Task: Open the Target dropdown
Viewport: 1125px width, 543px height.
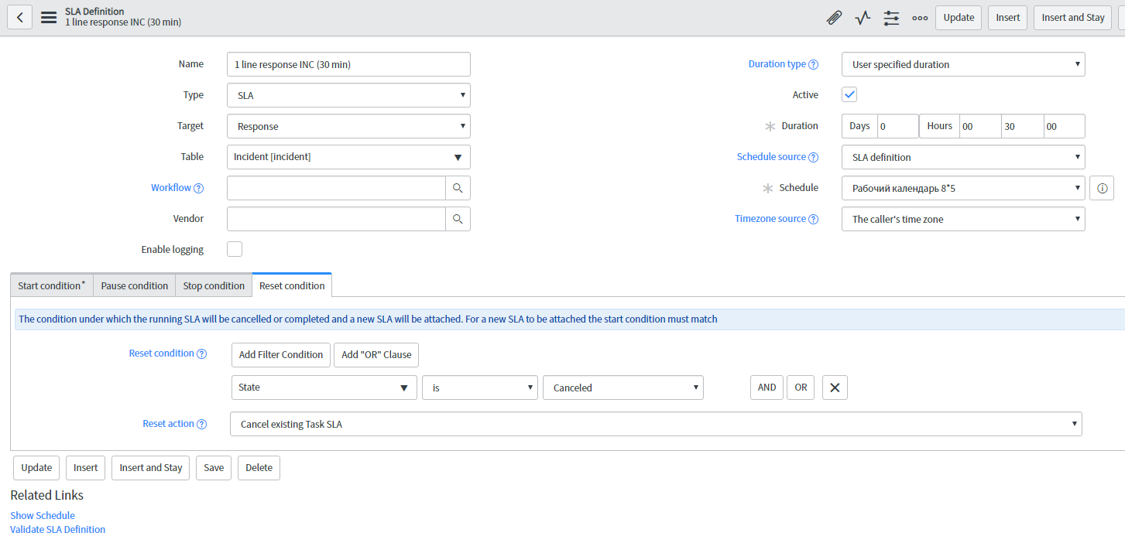Action: 348,126
